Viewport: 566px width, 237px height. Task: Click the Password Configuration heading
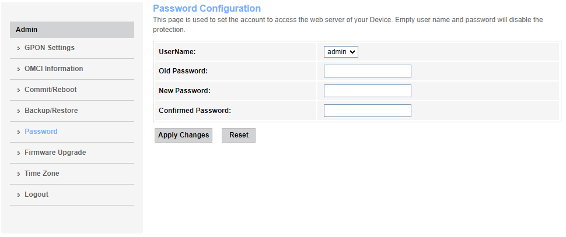[x=207, y=9]
